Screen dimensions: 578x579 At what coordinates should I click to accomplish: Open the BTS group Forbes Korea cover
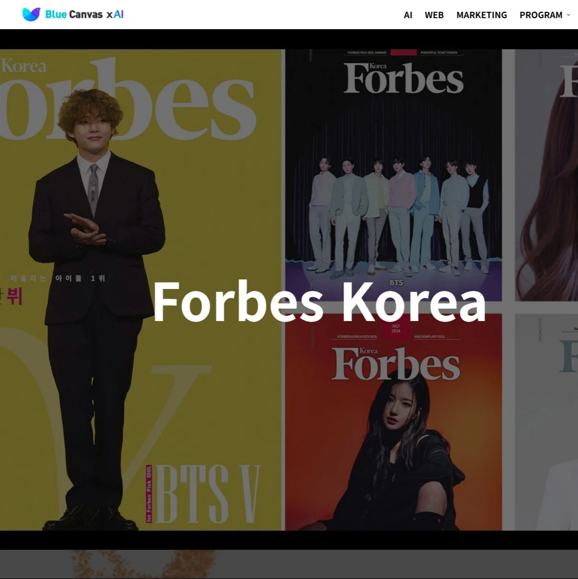(393, 175)
